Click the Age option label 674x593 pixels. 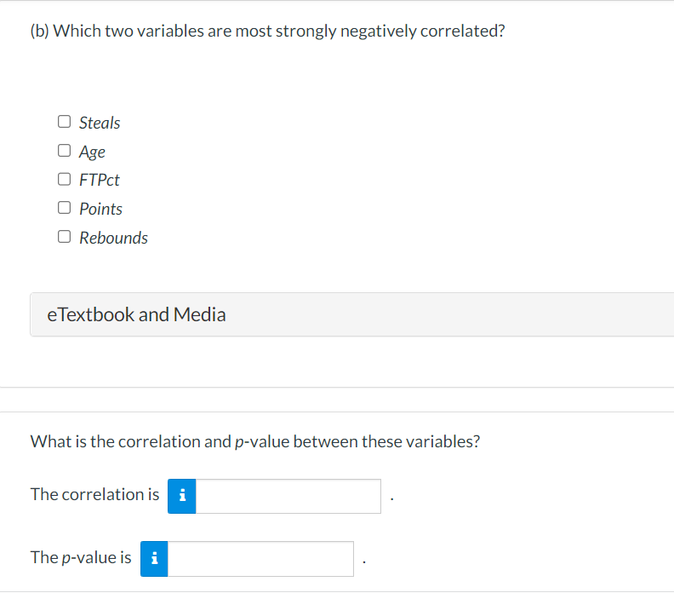coord(92,152)
